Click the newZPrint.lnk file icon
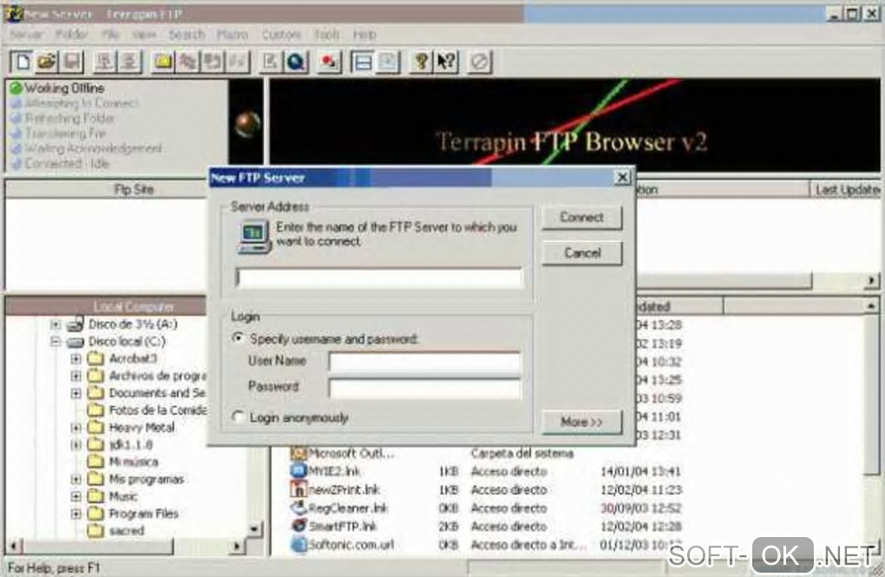Viewport: 885px width, 577px height. (x=298, y=488)
